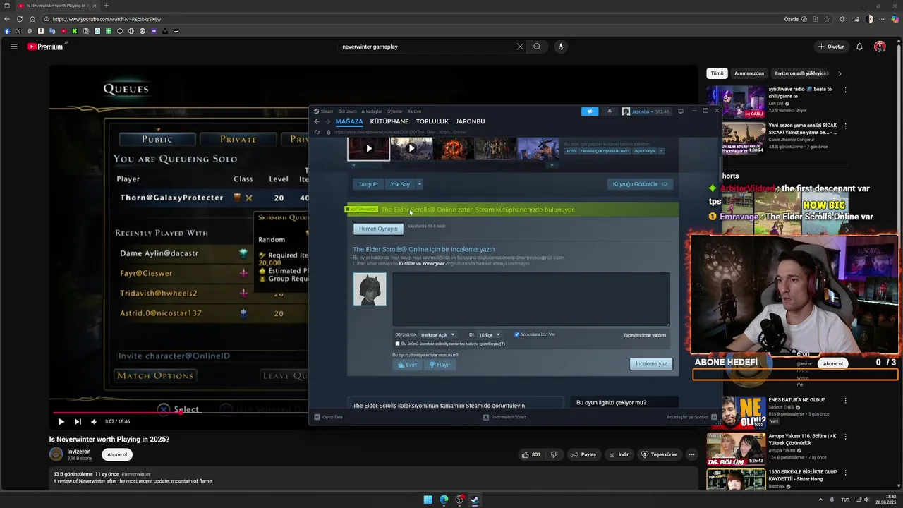Screen dimensions: 903x508
Task: Skip to the next YouTube video
Action: [x=78, y=421]
